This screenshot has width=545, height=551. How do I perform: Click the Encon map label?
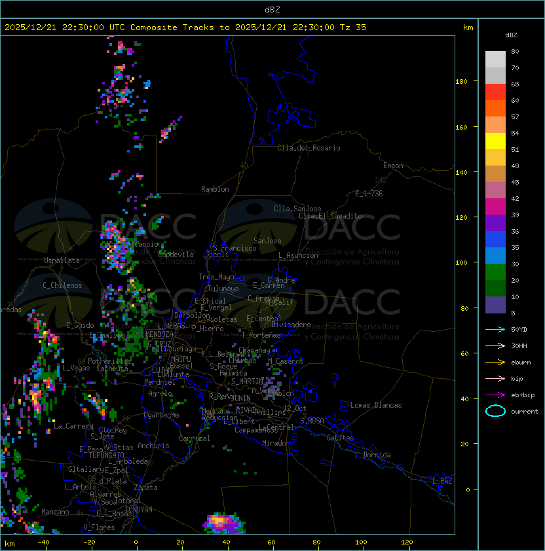393,166
